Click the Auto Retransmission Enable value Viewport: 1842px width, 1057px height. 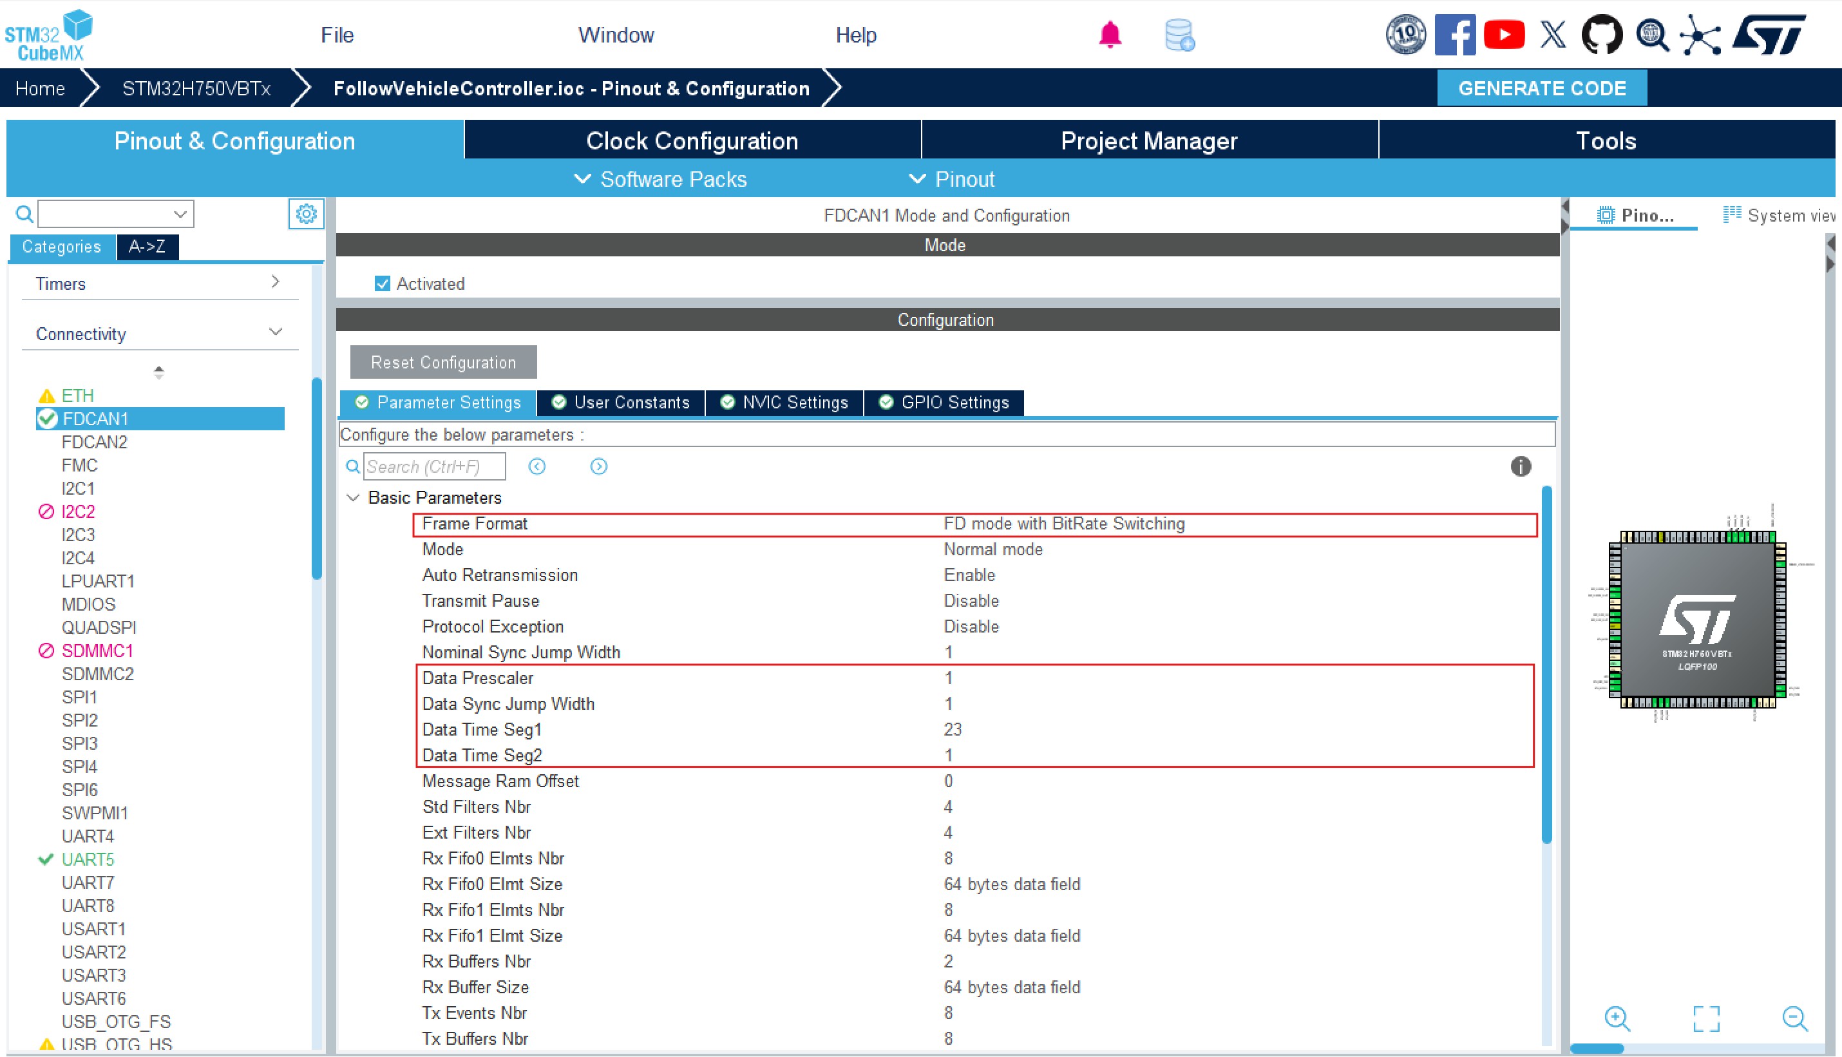coord(969,575)
